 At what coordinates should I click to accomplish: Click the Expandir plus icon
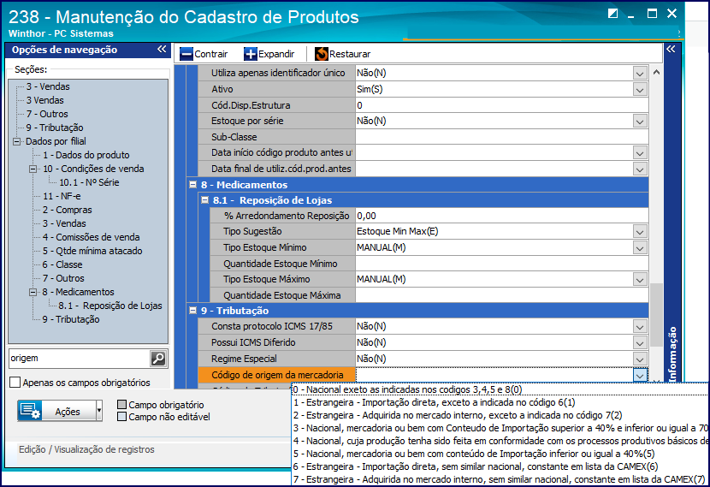click(x=250, y=54)
